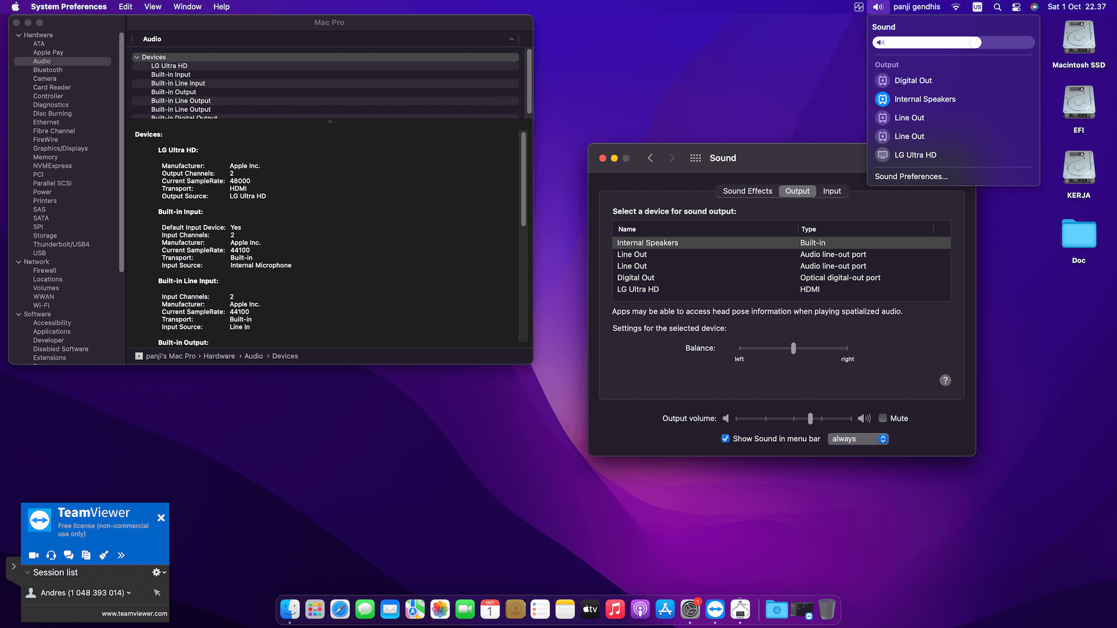This screenshot has height=628, width=1117.
Task: Open System Preferences gear in the Dock
Action: point(690,609)
